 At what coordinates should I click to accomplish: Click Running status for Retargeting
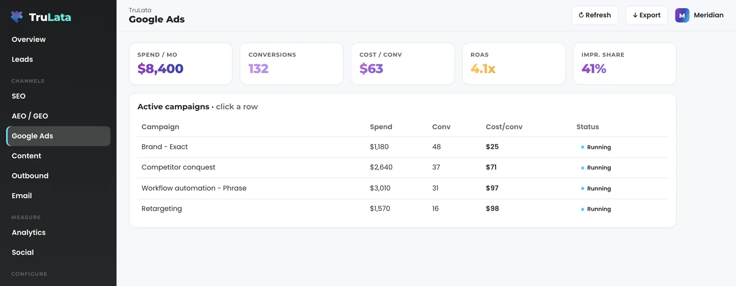tap(596, 209)
